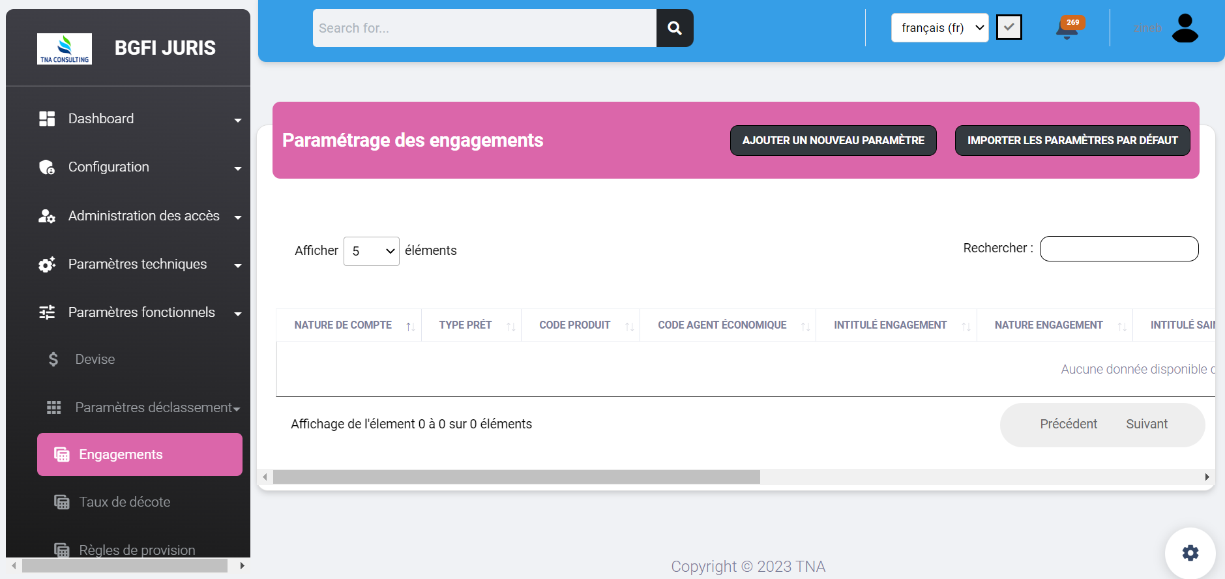
Task: Click the TNA Consulting logo
Action: (x=65, y=49)
